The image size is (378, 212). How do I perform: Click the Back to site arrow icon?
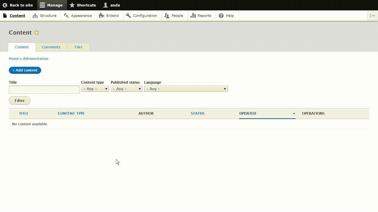pyautogui.click(x=5, y=5)
